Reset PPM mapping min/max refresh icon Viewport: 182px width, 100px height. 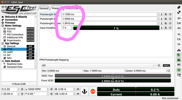coord(169,71)
